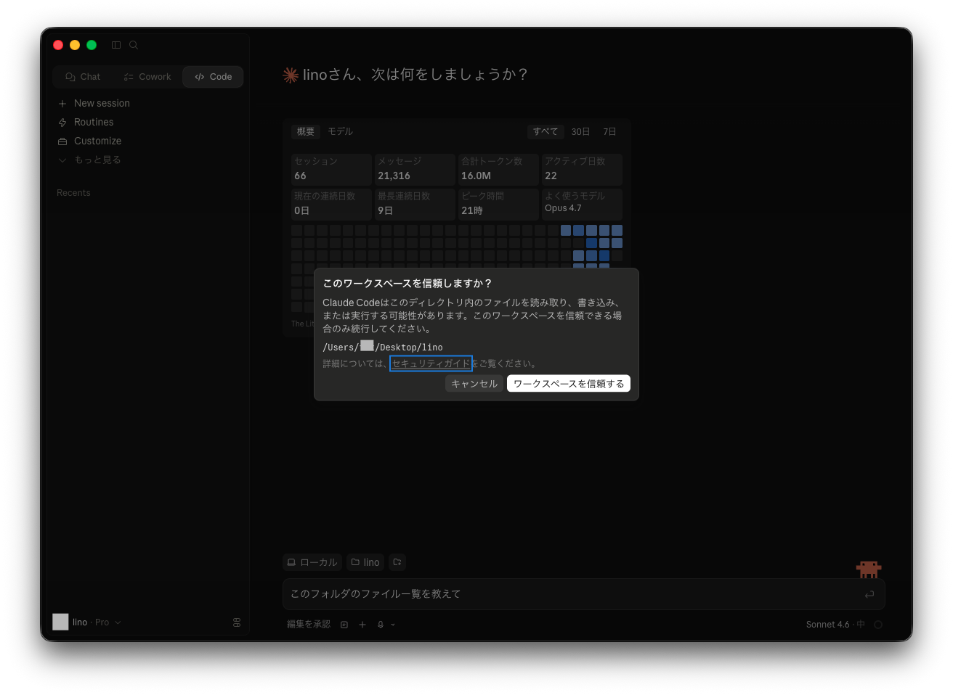The image size is (953, 695).
Task: Click the plus attachment icon below input
Action: [362, 625]
